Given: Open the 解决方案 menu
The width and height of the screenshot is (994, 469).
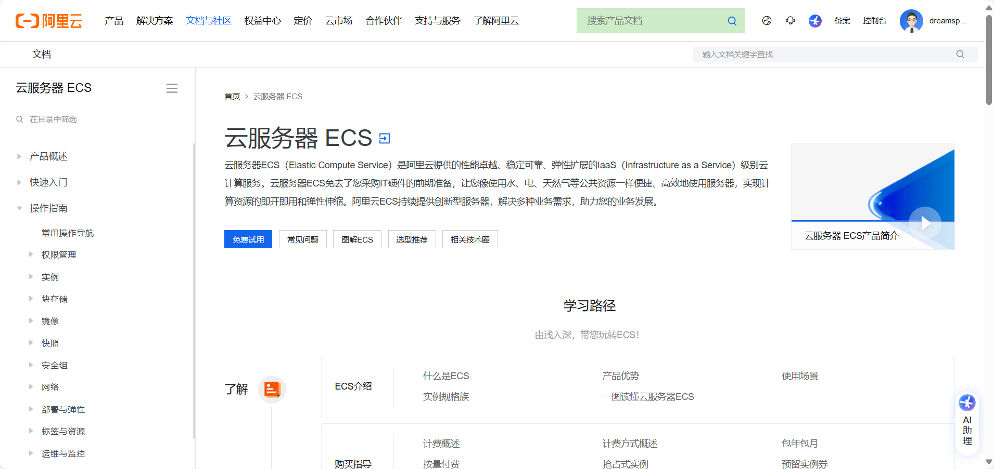Looking at the screenshot, I should click(155, 21).
